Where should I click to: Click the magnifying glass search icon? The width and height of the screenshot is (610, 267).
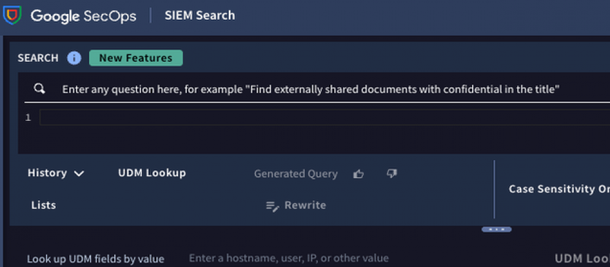point(39,89)
